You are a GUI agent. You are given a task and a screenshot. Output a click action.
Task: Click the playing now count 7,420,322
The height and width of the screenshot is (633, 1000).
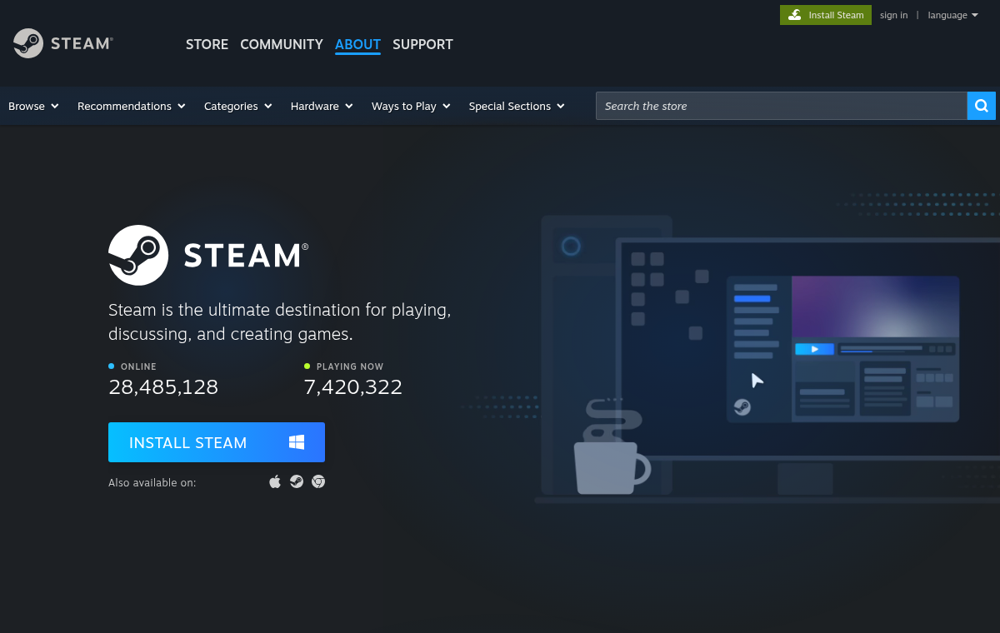[x=353, y=387]
